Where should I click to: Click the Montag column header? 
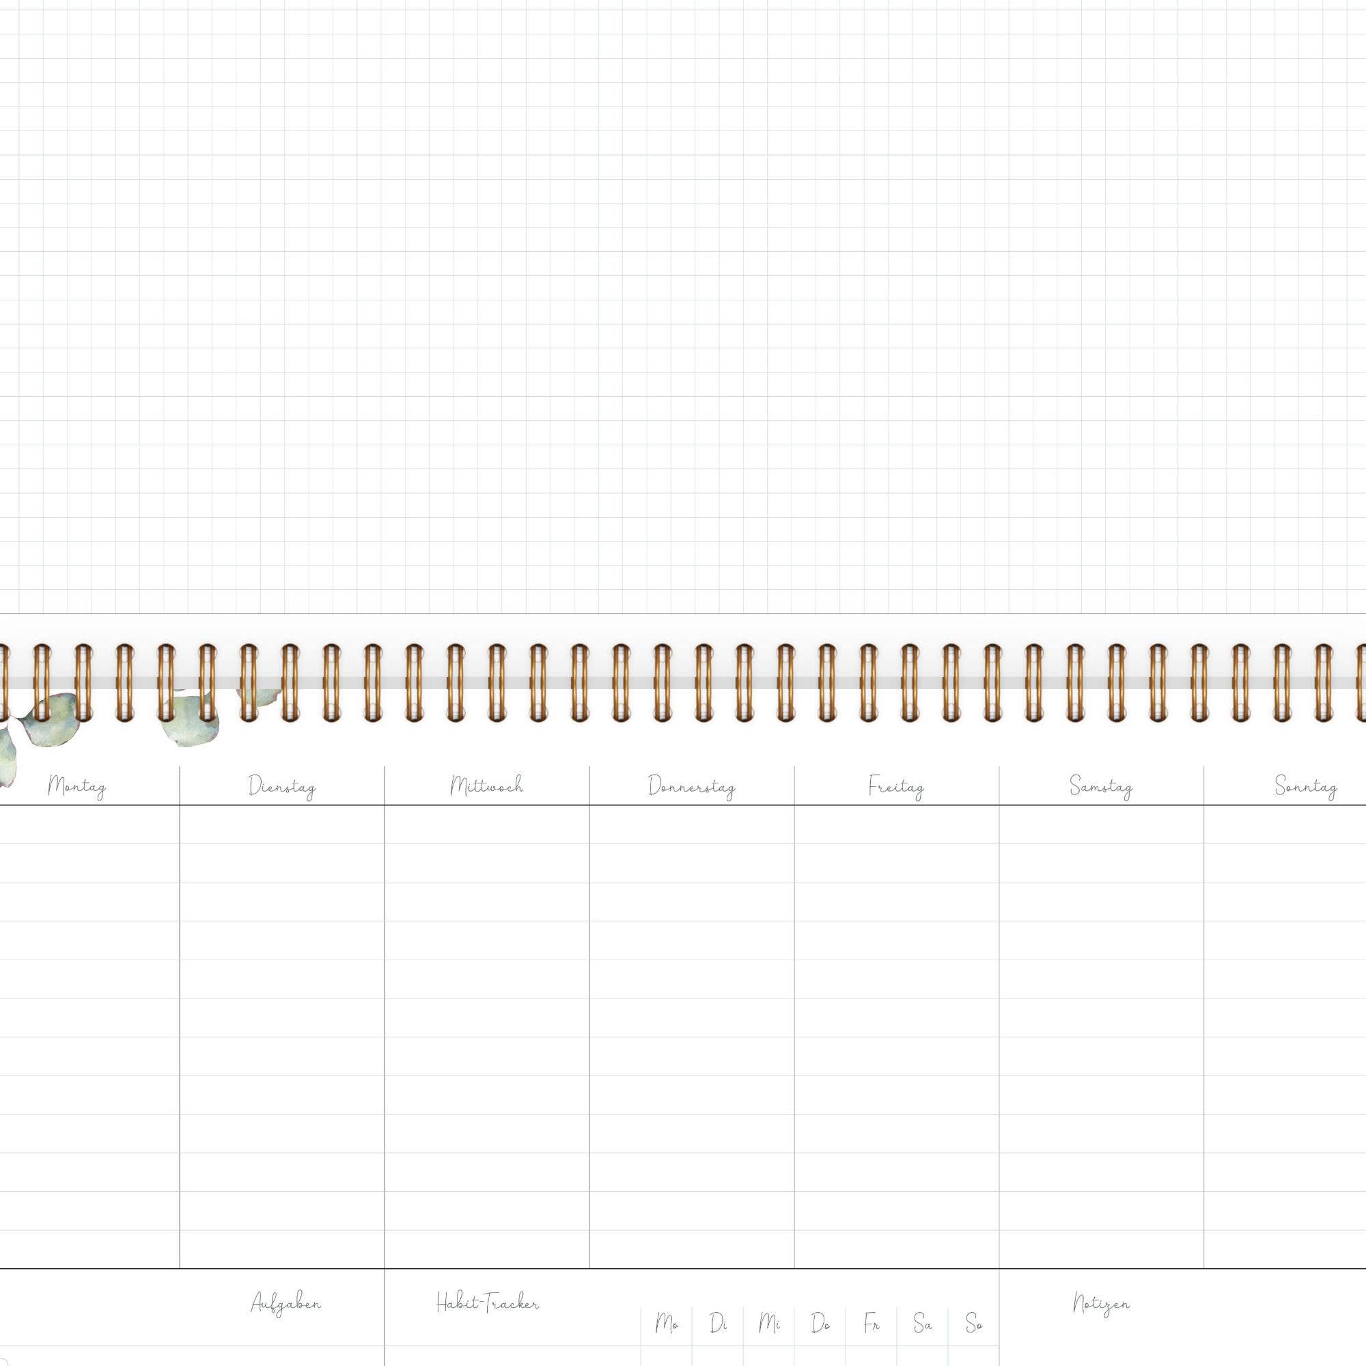tap(77, 786)
